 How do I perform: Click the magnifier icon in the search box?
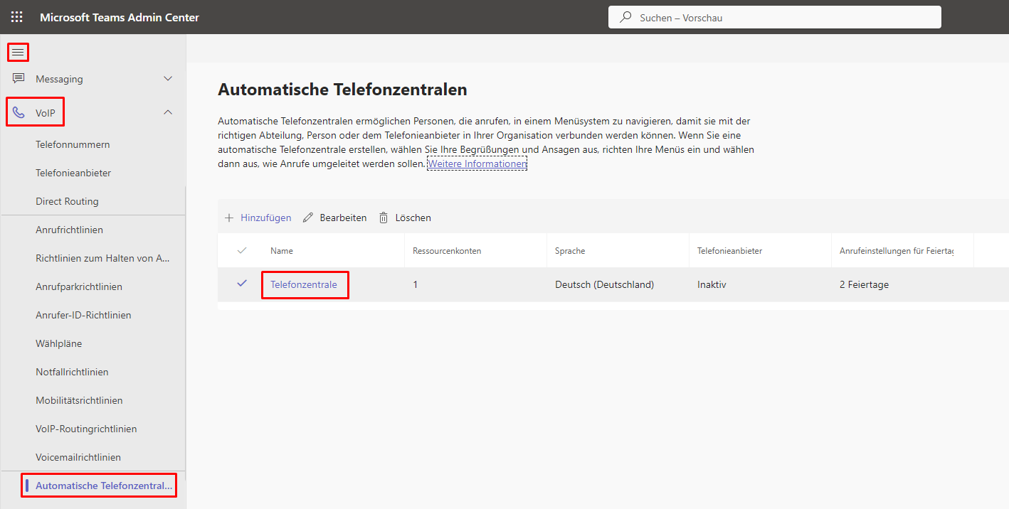pos(625,18)
